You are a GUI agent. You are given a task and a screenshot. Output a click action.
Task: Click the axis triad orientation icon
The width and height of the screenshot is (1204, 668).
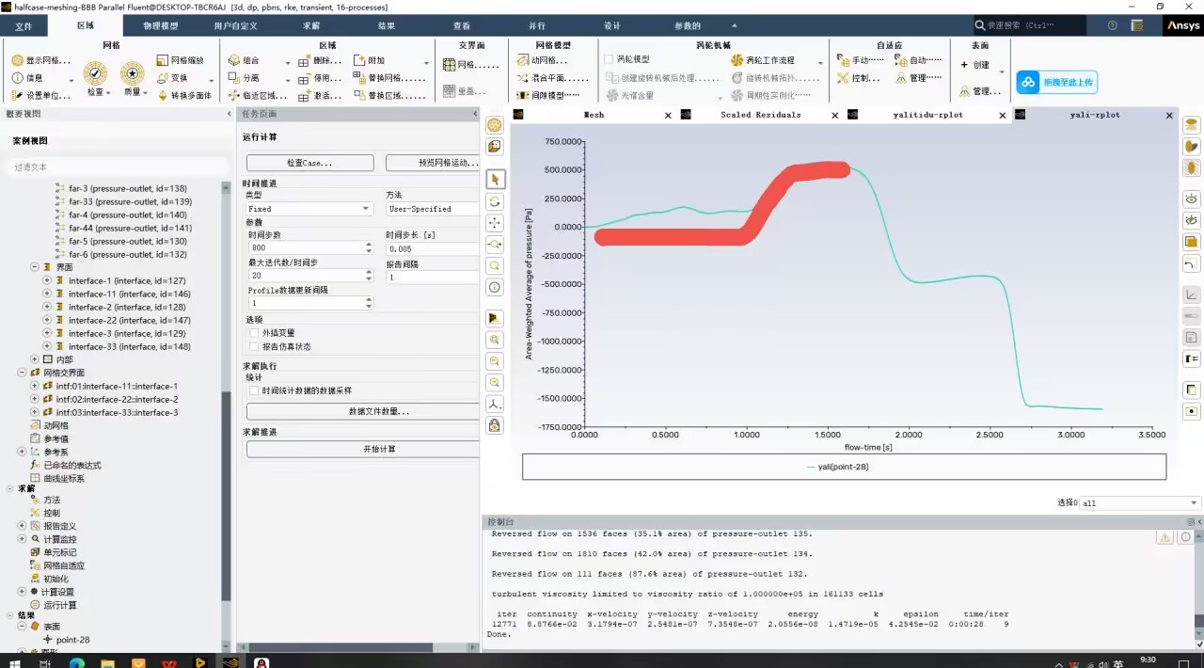click(495, 404)
